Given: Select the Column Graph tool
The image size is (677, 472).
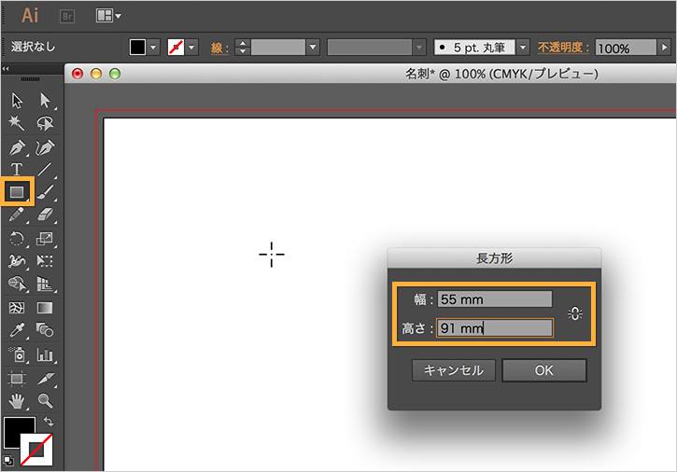Looking at the screenshot, I should coord(45,354).
